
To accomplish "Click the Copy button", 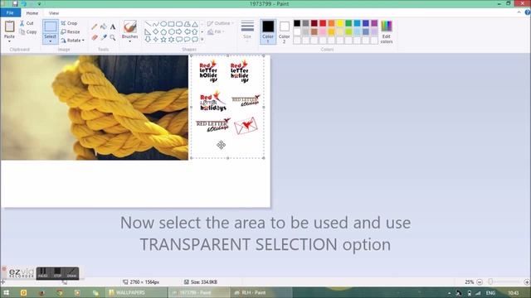I will (x=27, y=31).
